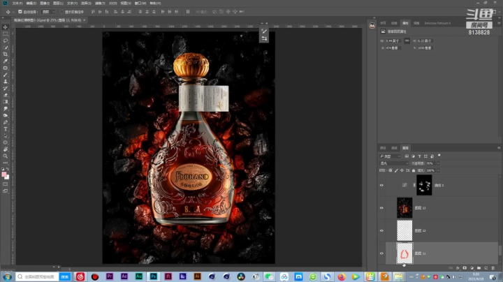Hide the Curves 2 adjustment layer
The height and width of the screenshot is (282, 503).
(x=381, y=185)
